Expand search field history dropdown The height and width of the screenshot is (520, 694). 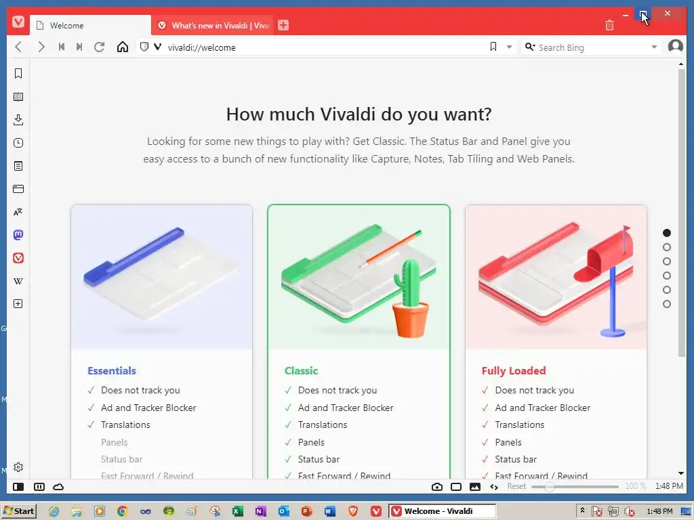[x=654, y=47]
